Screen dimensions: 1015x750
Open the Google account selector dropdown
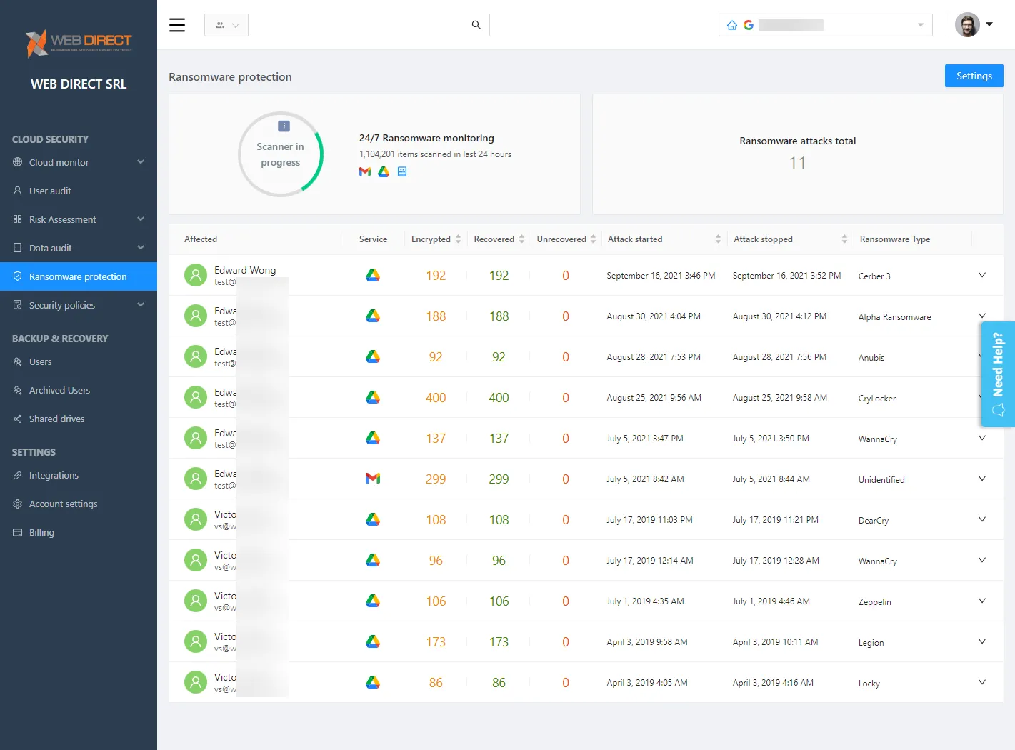point(921,24)
